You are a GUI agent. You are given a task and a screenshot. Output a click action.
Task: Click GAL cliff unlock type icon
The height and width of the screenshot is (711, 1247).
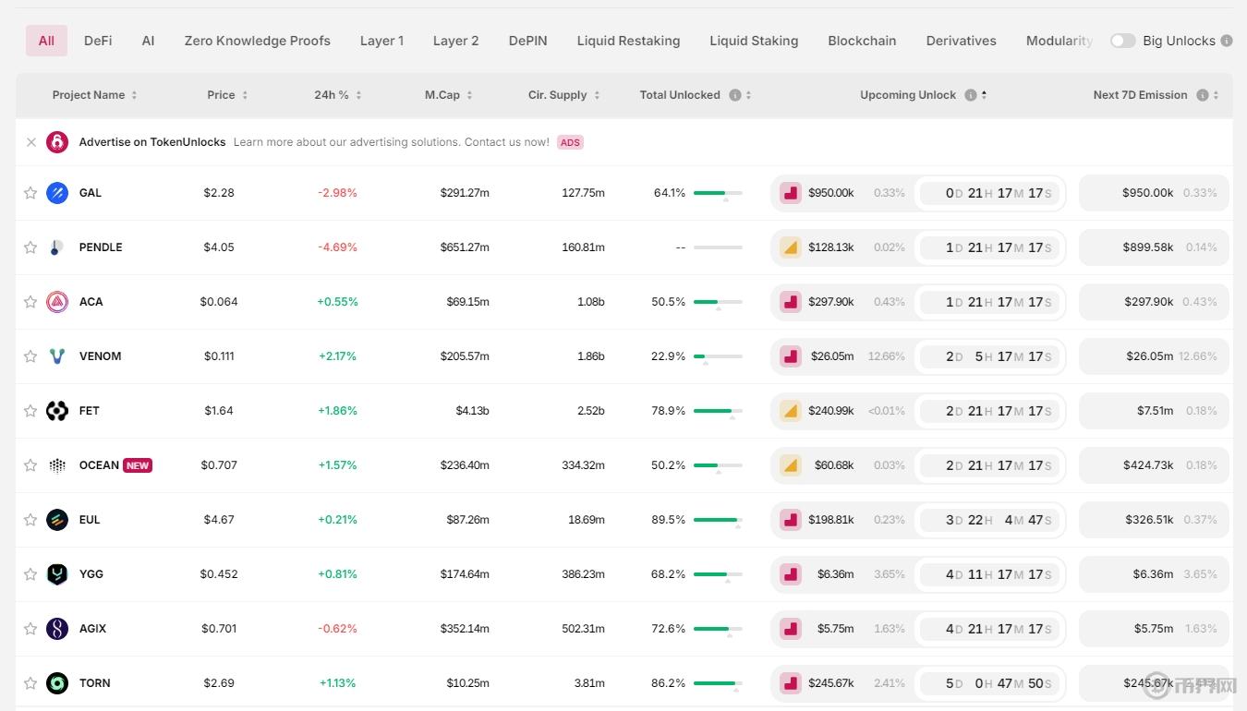click(x=791, y=193)
